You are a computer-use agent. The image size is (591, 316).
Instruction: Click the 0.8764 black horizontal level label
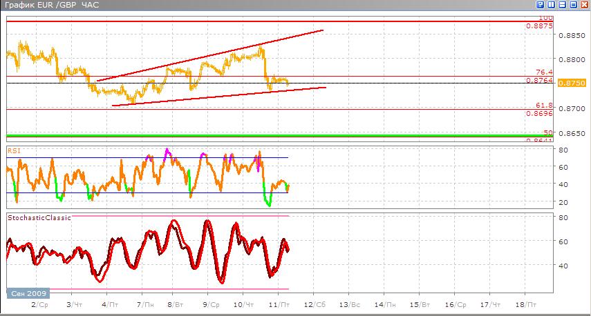pos(538,81)
